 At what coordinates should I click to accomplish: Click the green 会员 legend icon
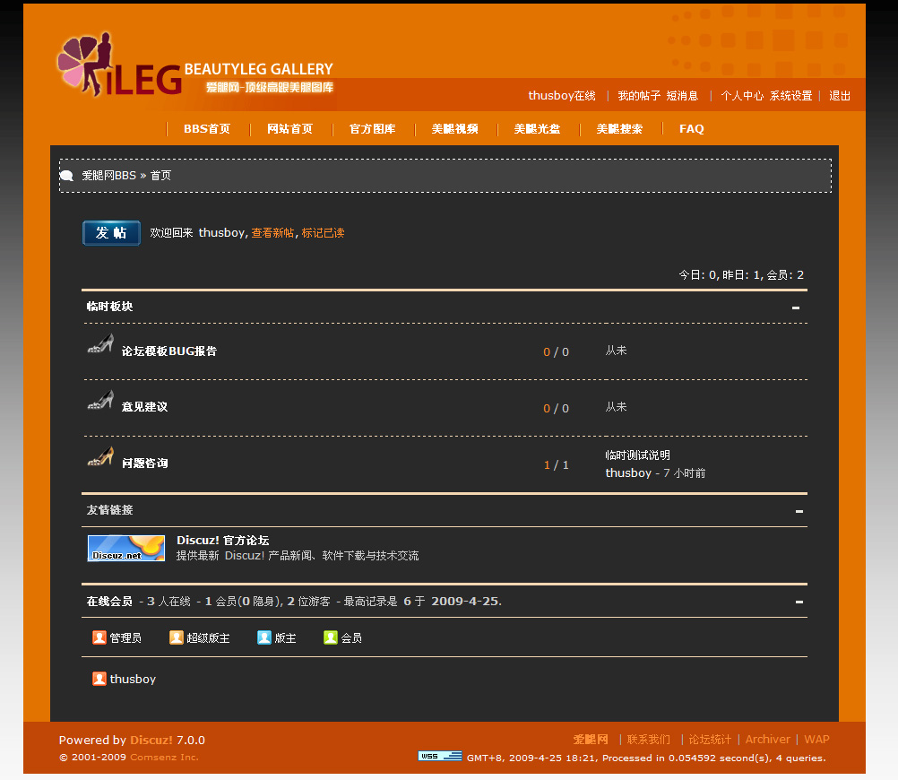pos(330,637)
